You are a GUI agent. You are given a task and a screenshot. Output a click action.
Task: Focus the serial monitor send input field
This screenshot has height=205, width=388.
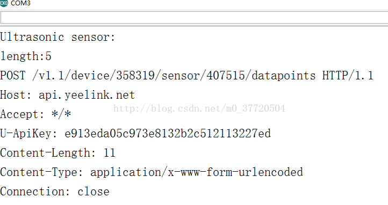click(194, 18)
